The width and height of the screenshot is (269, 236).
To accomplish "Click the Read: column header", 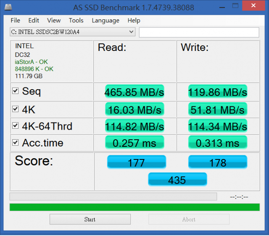I will click(x=112, y=47).
